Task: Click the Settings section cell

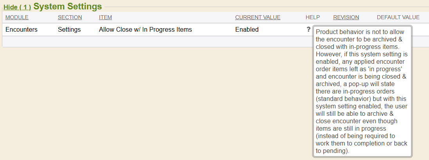Action: coord(69,29)
